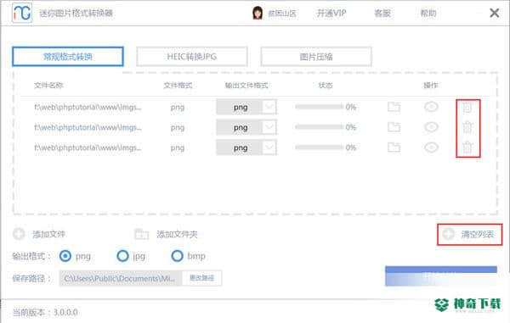
Task: Click the save path field C:\Users\Public\Documents
Action: click(x=121, y=278)
